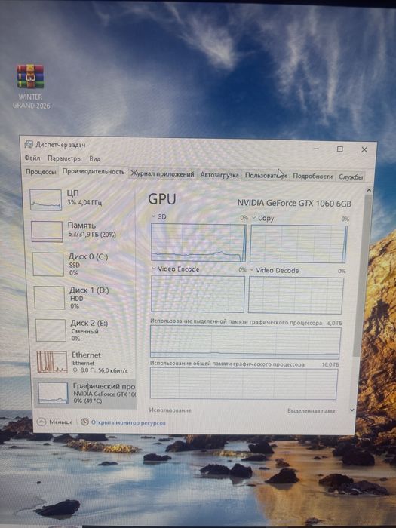This screenshot has width=396, height=528.
Task: Click the GPU panel vertical scrollbar thumb
Action: tap(361, 275)
